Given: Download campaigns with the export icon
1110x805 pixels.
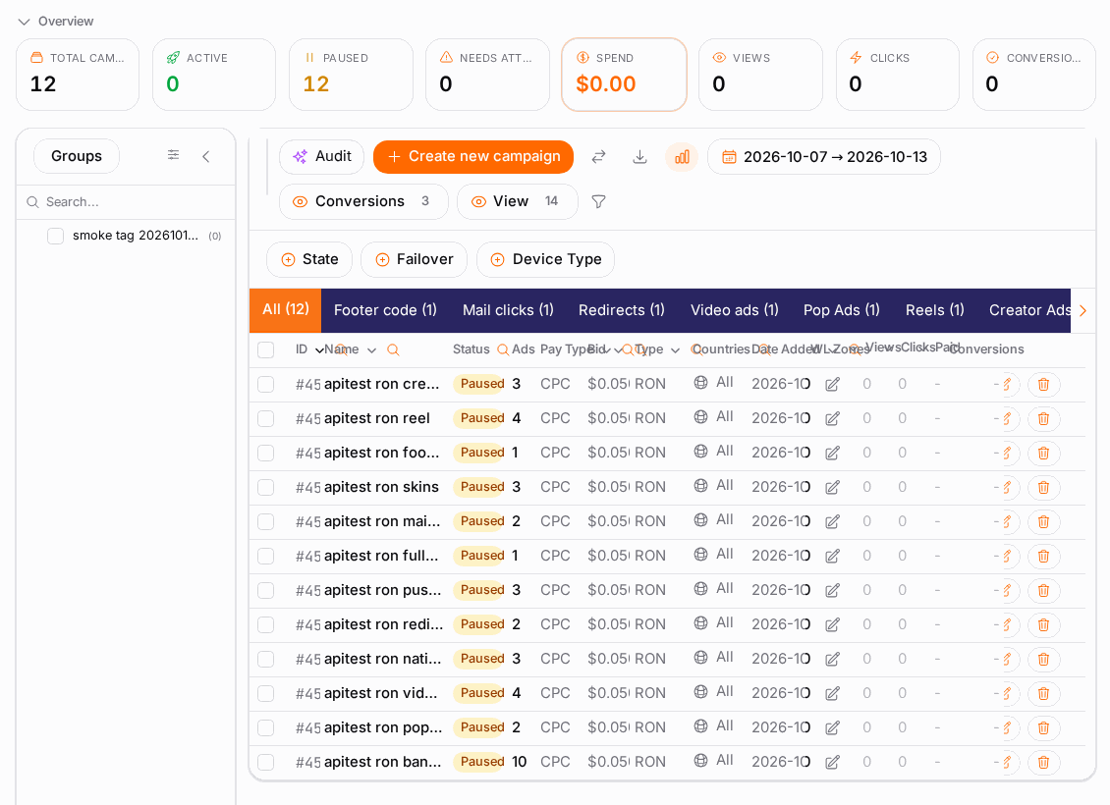Looking at the screenshot, I should (639, 156).
